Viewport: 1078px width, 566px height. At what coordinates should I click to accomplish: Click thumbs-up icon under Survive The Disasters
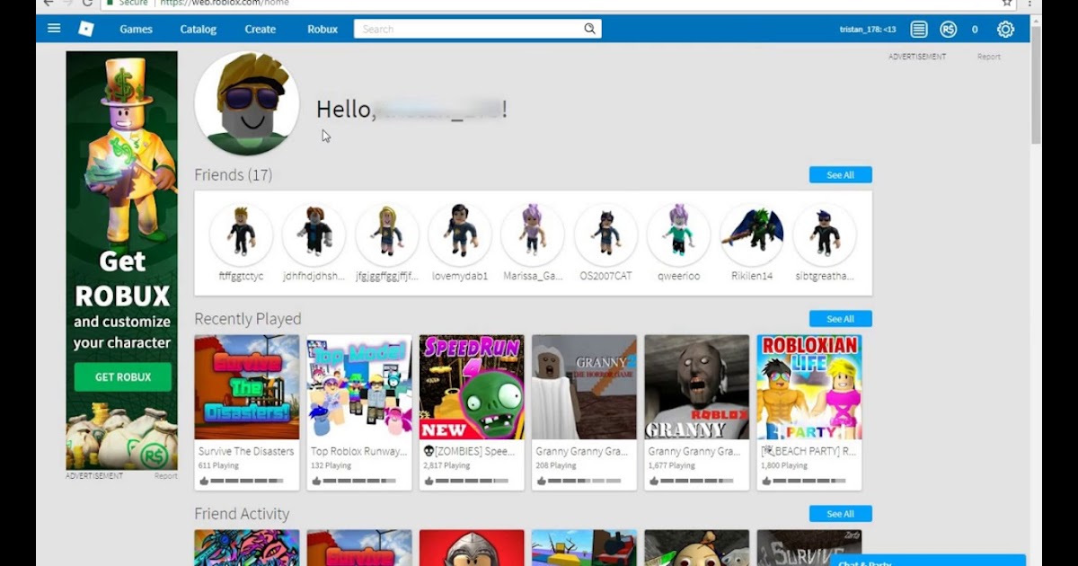[204, 482]
